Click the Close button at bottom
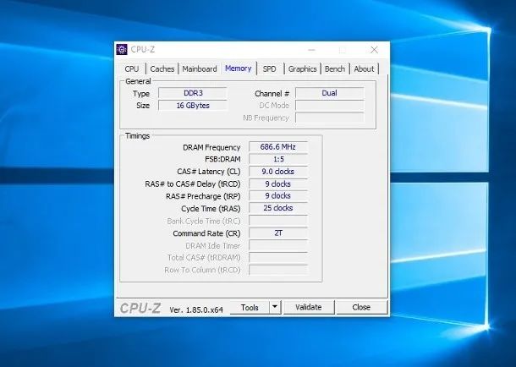Screen dimensions: 516x367 [361, 308]
